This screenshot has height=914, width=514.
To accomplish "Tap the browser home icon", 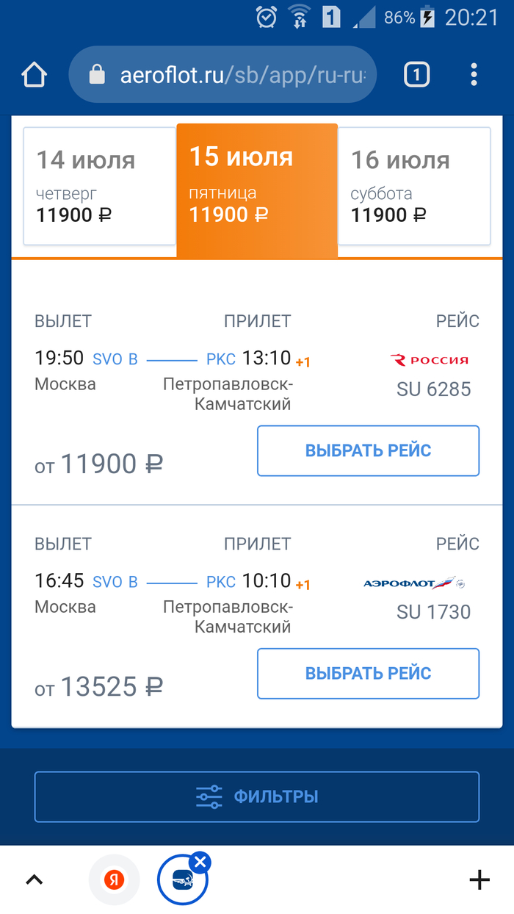I will pyautogui.click(x=35, y=75).
